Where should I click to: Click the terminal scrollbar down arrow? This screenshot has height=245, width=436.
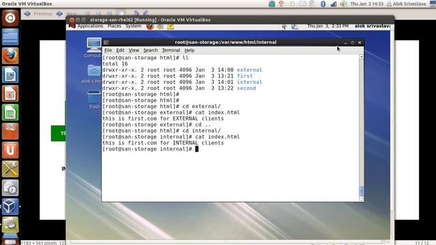pos(361,199)
